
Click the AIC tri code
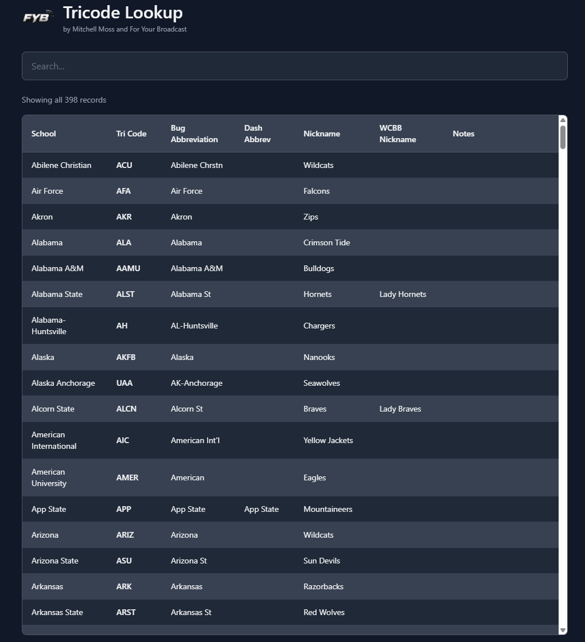tap(123, 440)
